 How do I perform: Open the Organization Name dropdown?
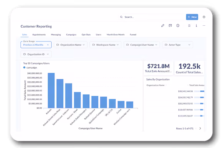pos(71,45)
